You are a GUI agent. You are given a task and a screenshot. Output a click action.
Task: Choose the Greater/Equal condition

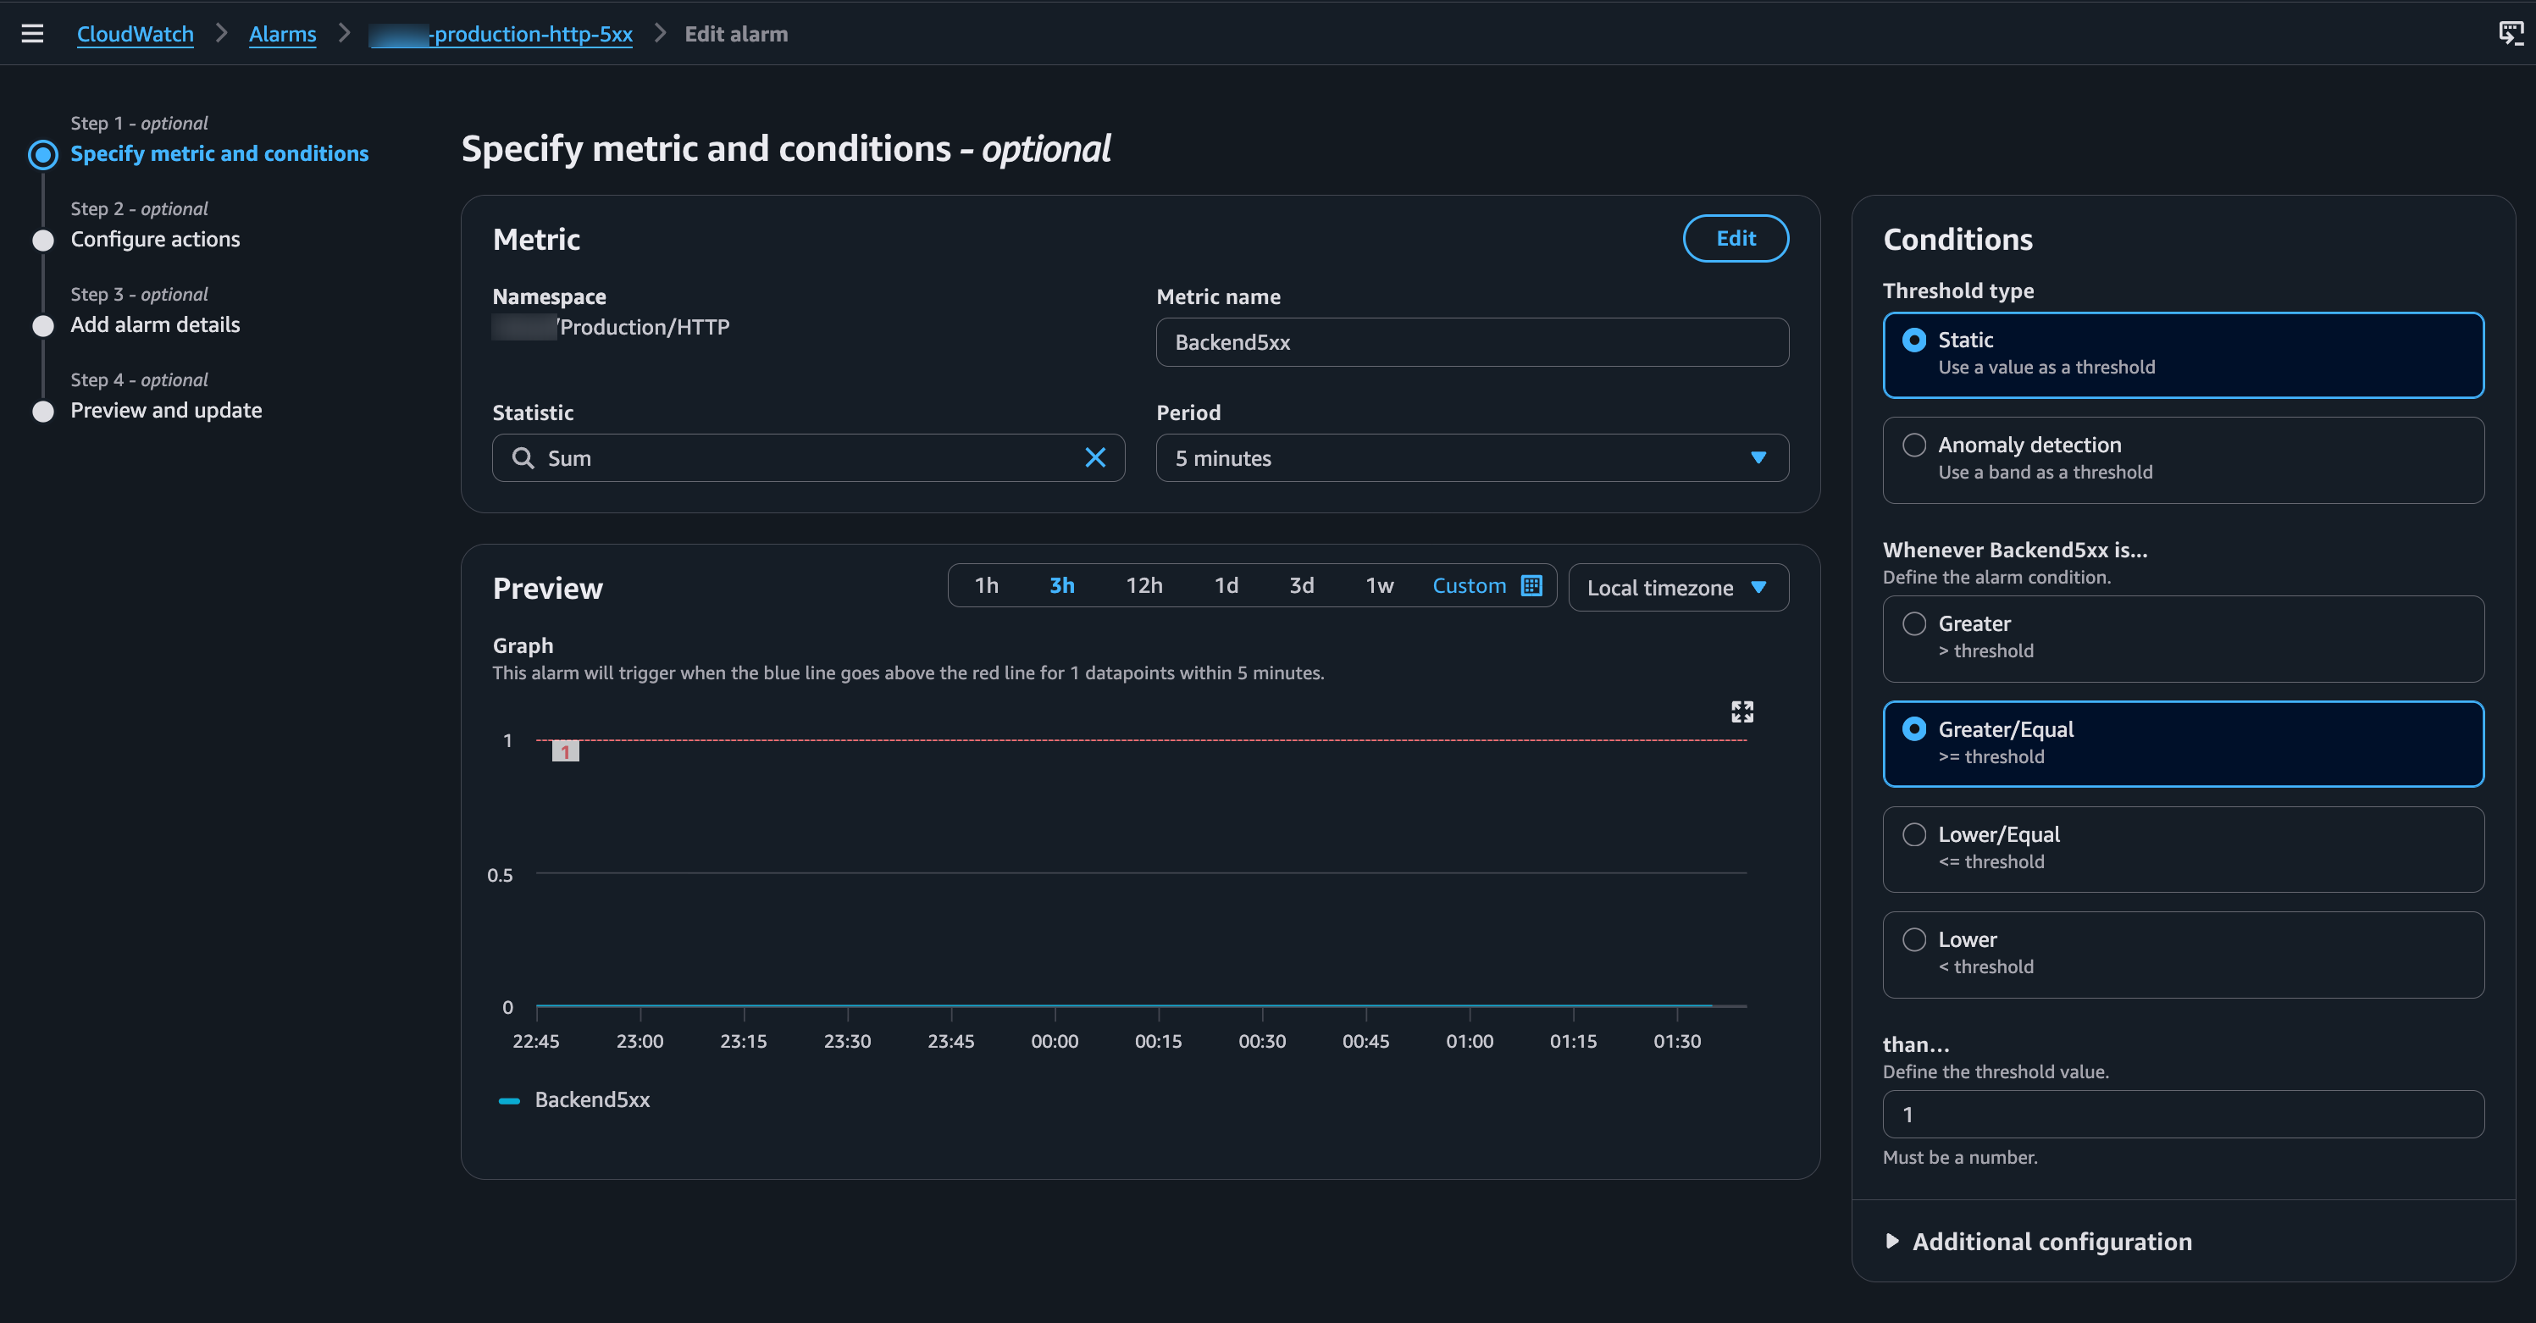[x=2183, y=743]
